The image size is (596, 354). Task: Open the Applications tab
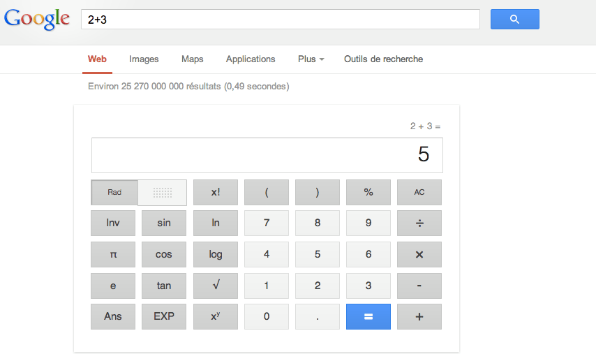[x=251, y=59]
